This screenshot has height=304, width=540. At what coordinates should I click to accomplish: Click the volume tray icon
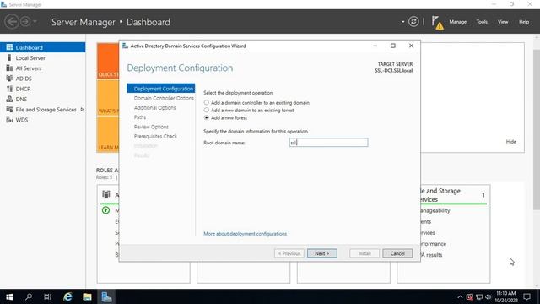coord(488,296)
